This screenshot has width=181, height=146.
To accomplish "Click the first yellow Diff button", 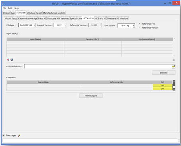I will [163, 86].
